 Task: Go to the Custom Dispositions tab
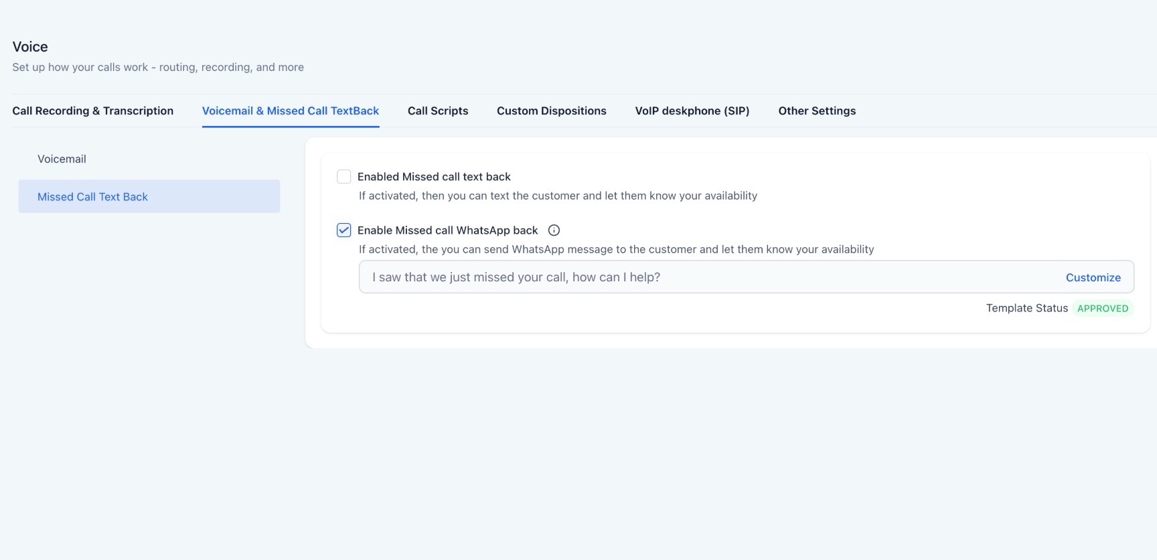[551, 111]
